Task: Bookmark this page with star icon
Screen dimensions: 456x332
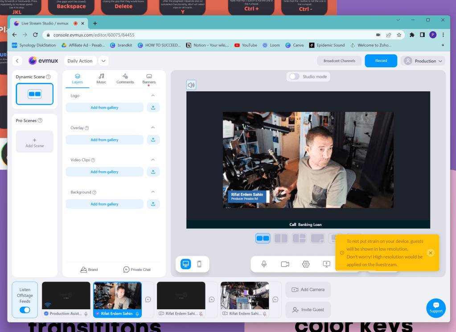Action: (399, 35)
